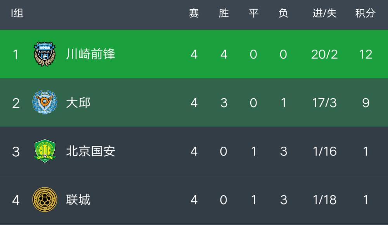
Task: Open team page for 大邱
Action: [78, 102]
